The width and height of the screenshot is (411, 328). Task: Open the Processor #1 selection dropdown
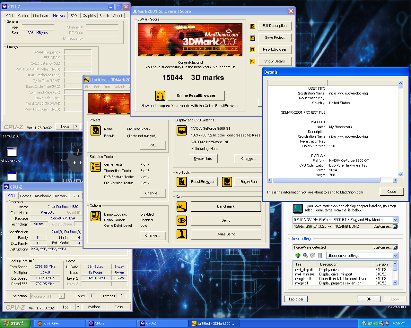click(x=62, y=296)
